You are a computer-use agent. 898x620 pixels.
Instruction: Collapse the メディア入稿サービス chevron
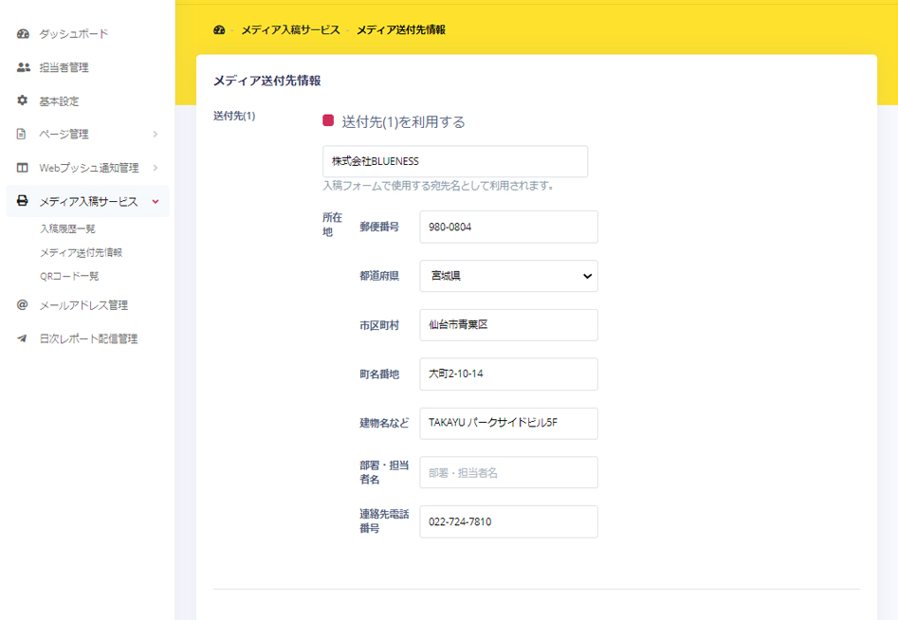tap(156, 202)
